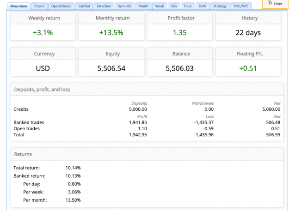Viewport: 289px width, 211px height.
Task: Click the Per day label
Action: pyautogui.click(x=32, y=184)
